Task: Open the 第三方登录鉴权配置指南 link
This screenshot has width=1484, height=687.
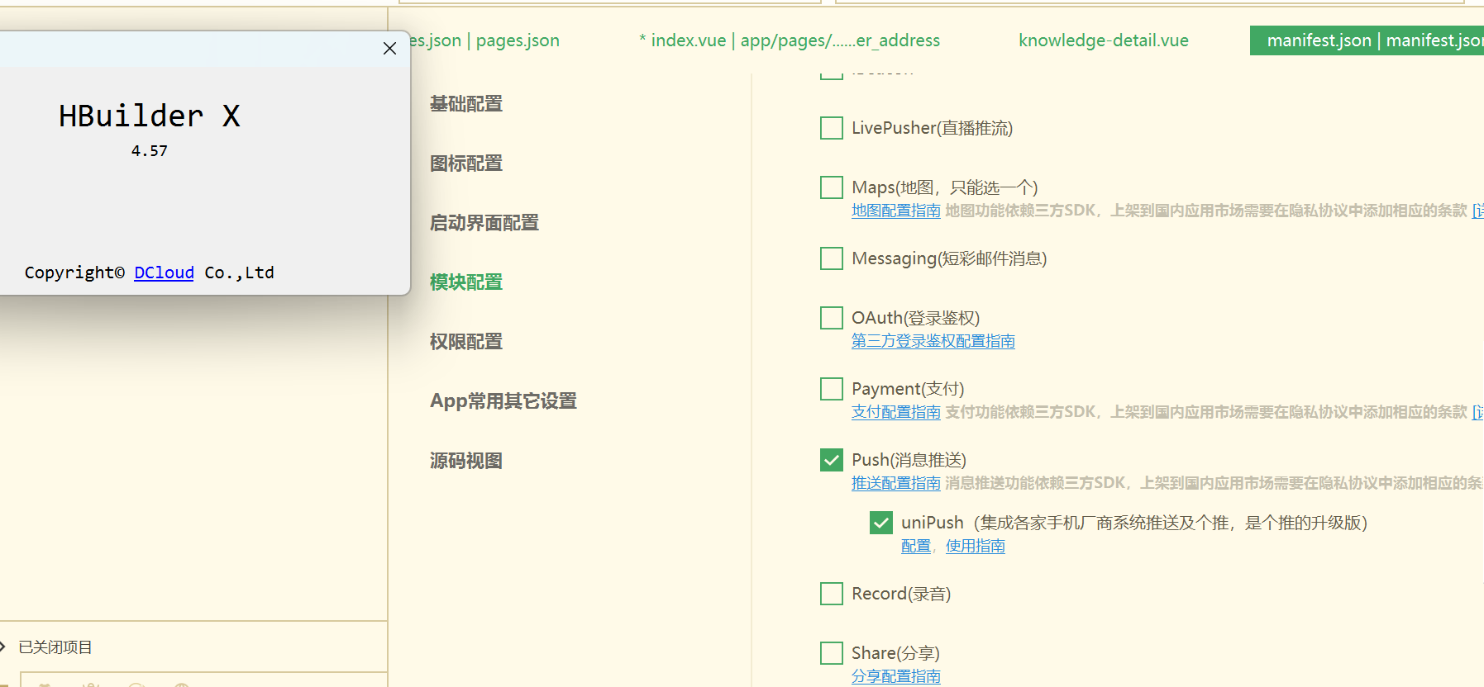Action: [x=933, y=341]
